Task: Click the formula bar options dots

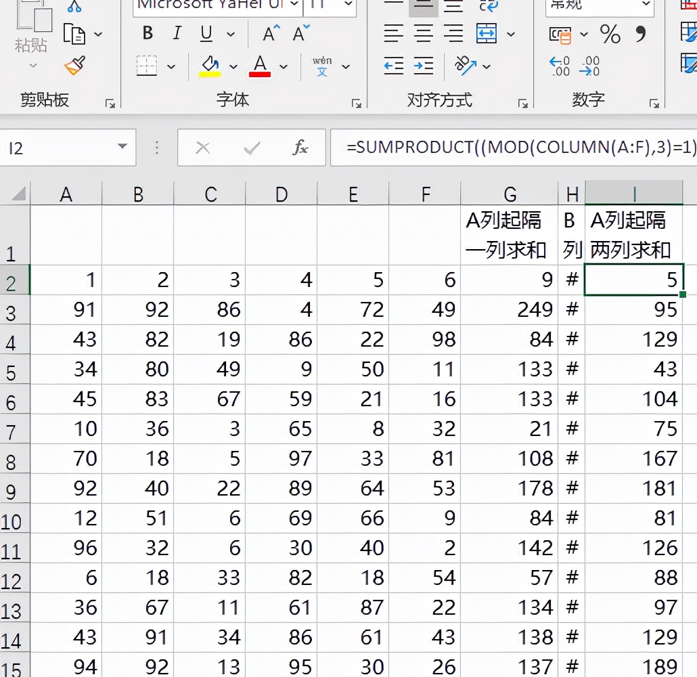Action: (156, 148)
